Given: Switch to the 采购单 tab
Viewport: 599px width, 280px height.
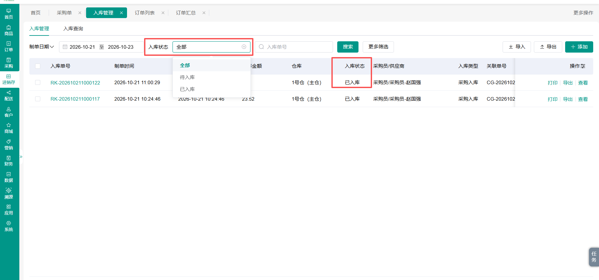Looking at the screenshot, I should pos(64,13).
